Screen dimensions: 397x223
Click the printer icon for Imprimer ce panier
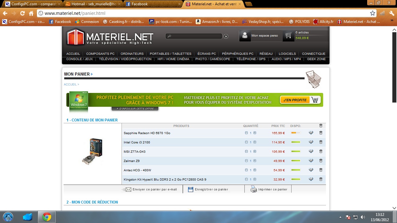click(253, 189)
